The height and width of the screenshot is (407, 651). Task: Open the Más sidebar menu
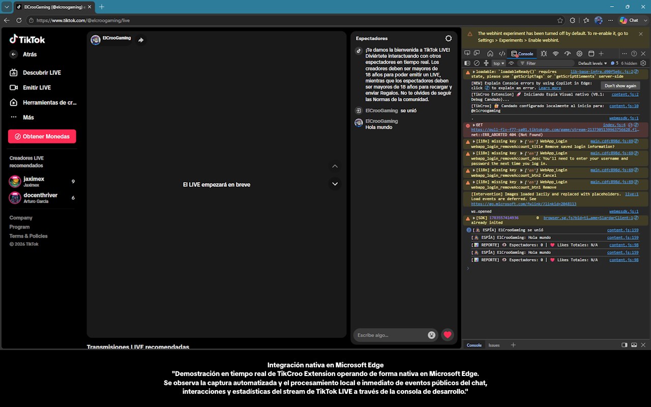click(22, 117)
